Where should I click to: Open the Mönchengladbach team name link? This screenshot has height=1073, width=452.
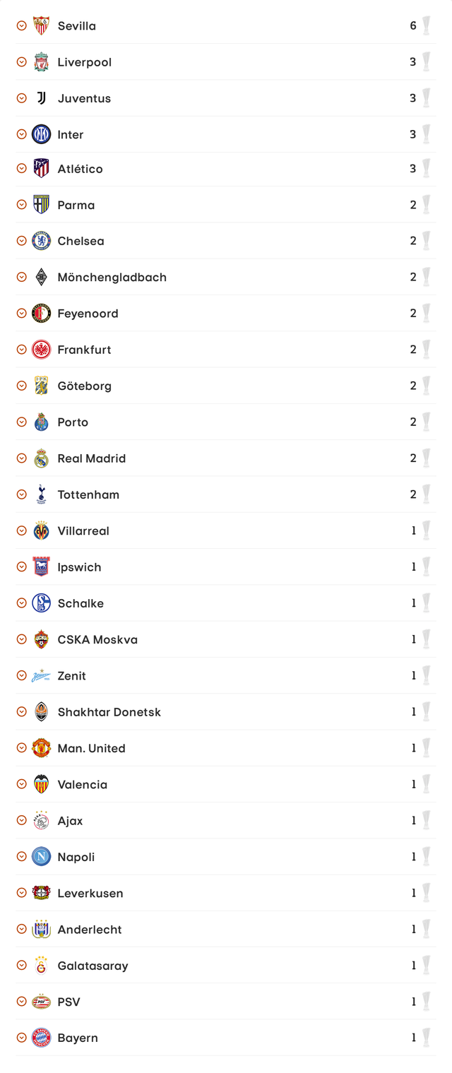tap(112, 278)
